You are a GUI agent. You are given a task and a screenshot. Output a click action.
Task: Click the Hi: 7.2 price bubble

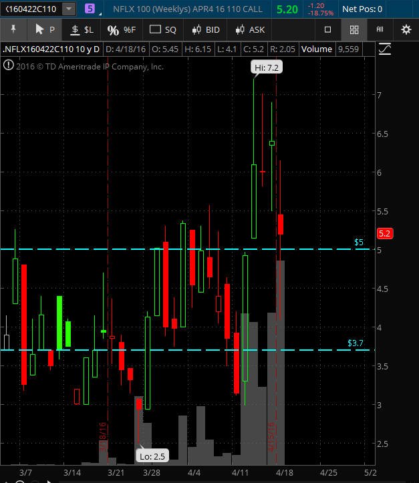[267, 67]
